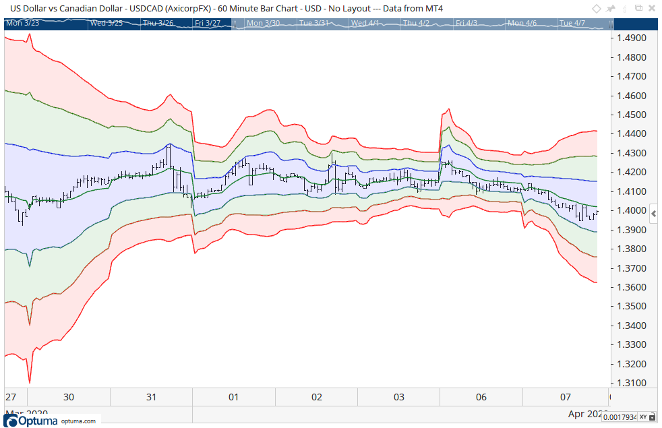The height and width of the screenshot is (428, 662).
Task: Click the 1.3300 price axis label
Action: click(632, 345)
